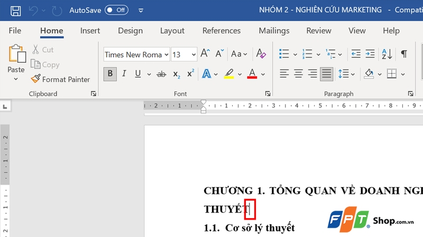Switch to the Insert tab
This screenshot has height=237, width=423.
click(90, 31)
